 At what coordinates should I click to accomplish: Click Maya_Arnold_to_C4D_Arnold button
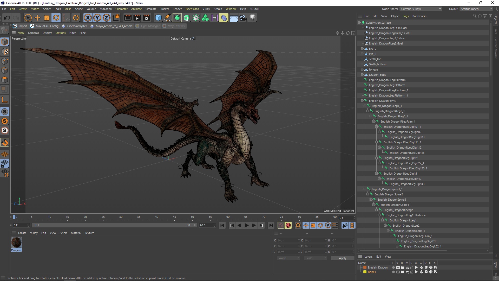pyautogui.click(x=111, y=26)
